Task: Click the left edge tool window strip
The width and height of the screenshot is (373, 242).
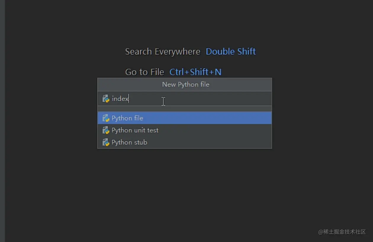Action: [2, 118]
